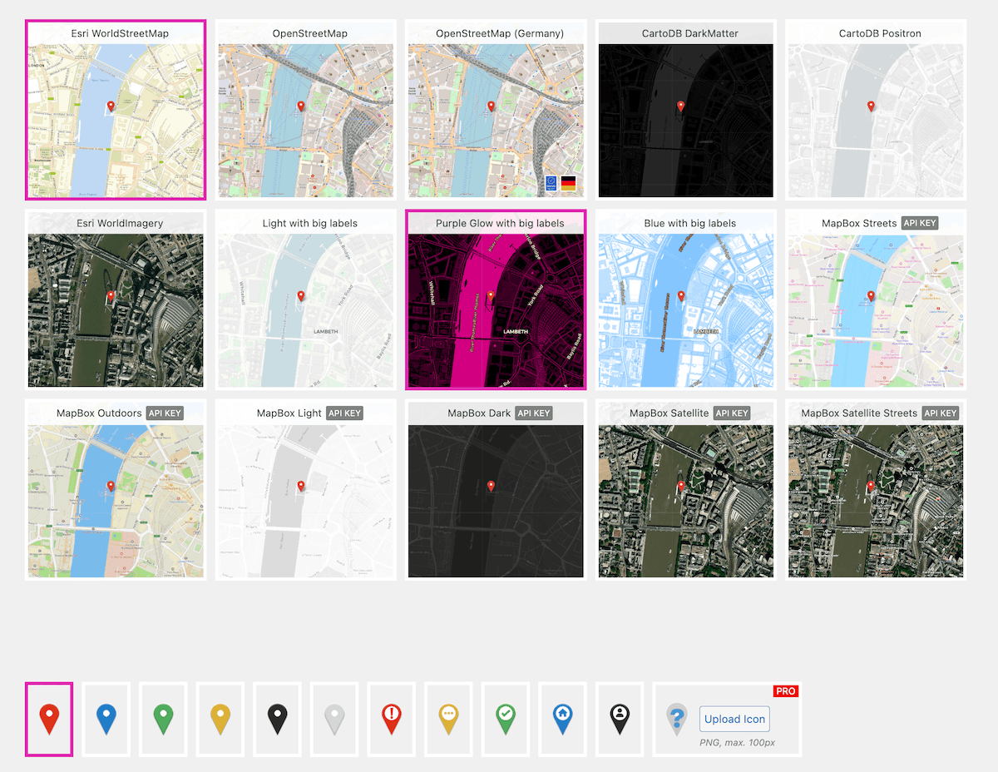
Task: Choose the MapBox Outdoors map preview
Action: click(x=116, y=489)
